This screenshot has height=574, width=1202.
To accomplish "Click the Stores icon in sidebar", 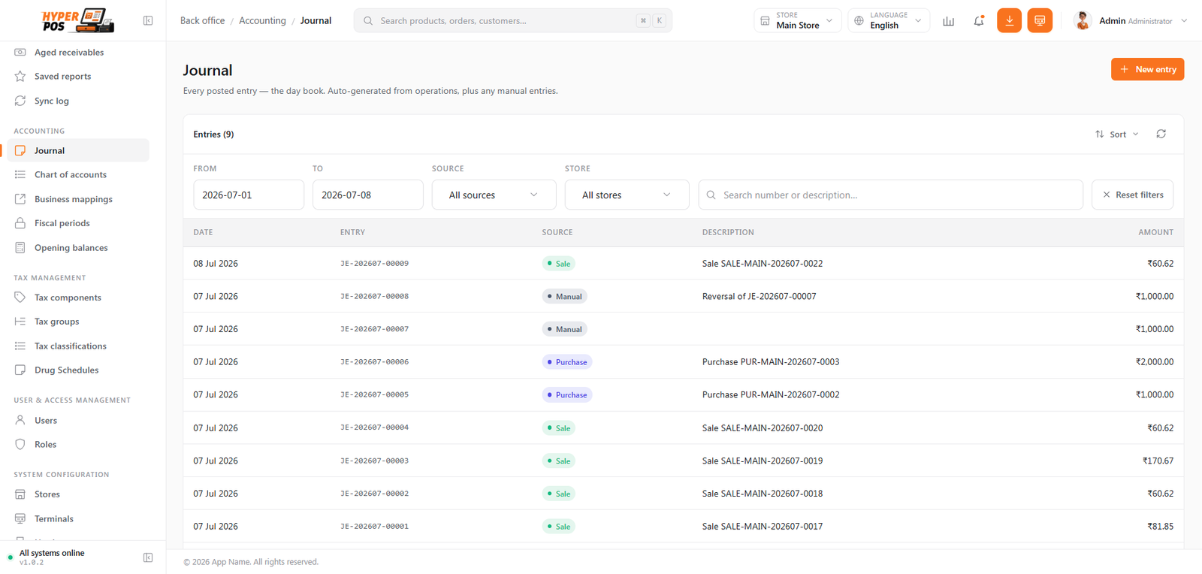I will coord(20,494).
